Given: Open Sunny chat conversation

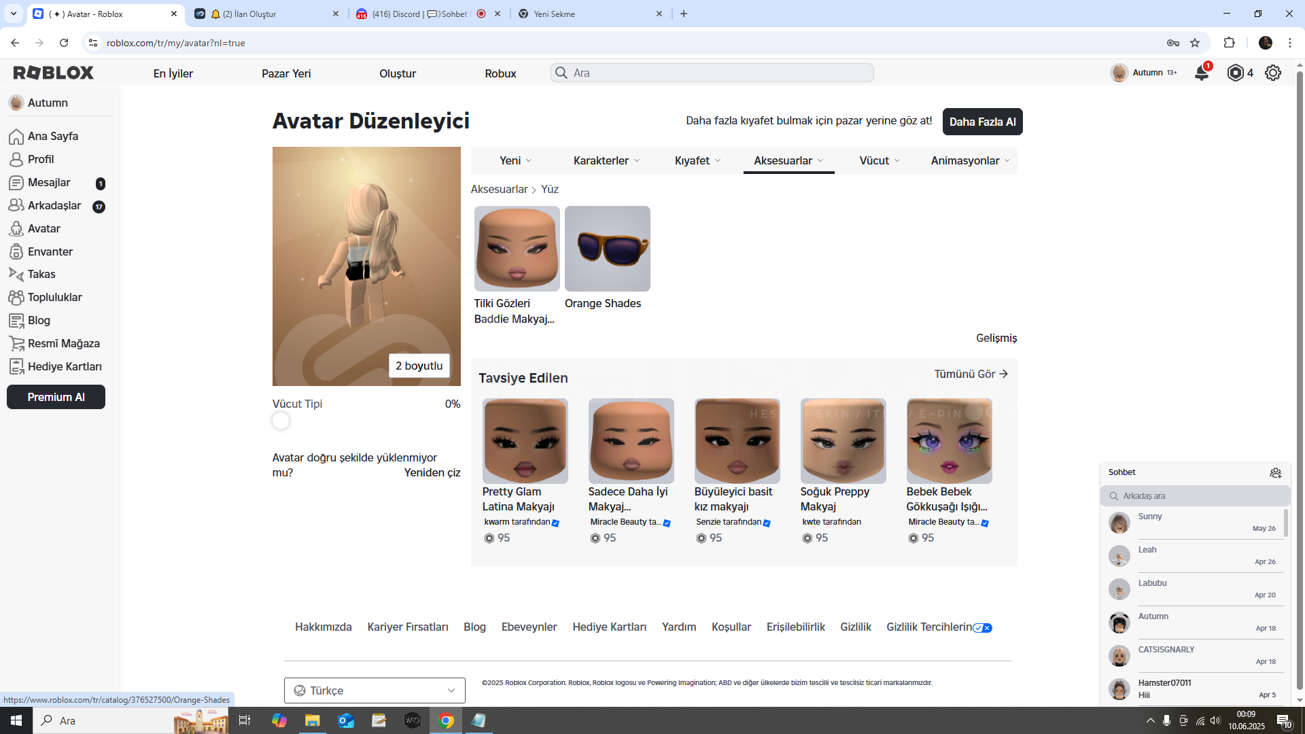Looking at the screenshot, I should click(1194, 523).
